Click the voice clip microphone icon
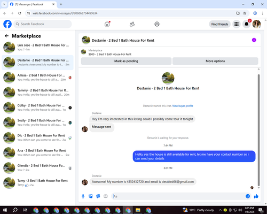The image size is (267, 214). coord(83,196)
